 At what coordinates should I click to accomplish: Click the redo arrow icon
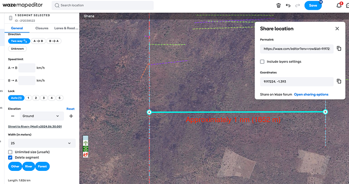(297, 6)
